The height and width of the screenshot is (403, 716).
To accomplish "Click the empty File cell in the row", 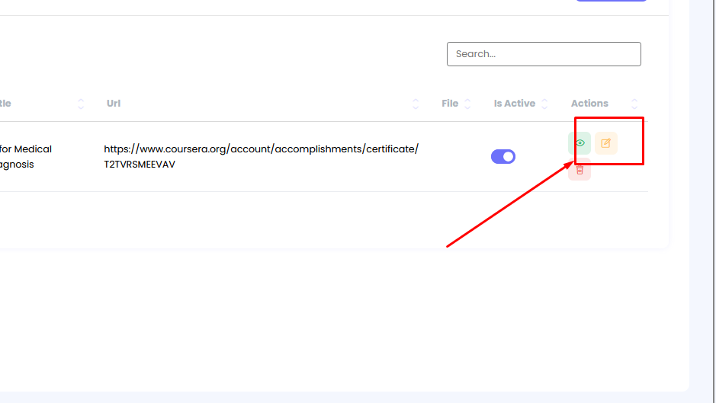I will (x=456, y=157).
